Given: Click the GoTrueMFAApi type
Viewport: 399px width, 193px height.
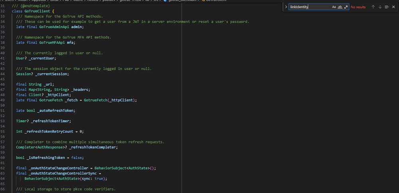Looking at the screenshot, I should click(x=52, y=42).
